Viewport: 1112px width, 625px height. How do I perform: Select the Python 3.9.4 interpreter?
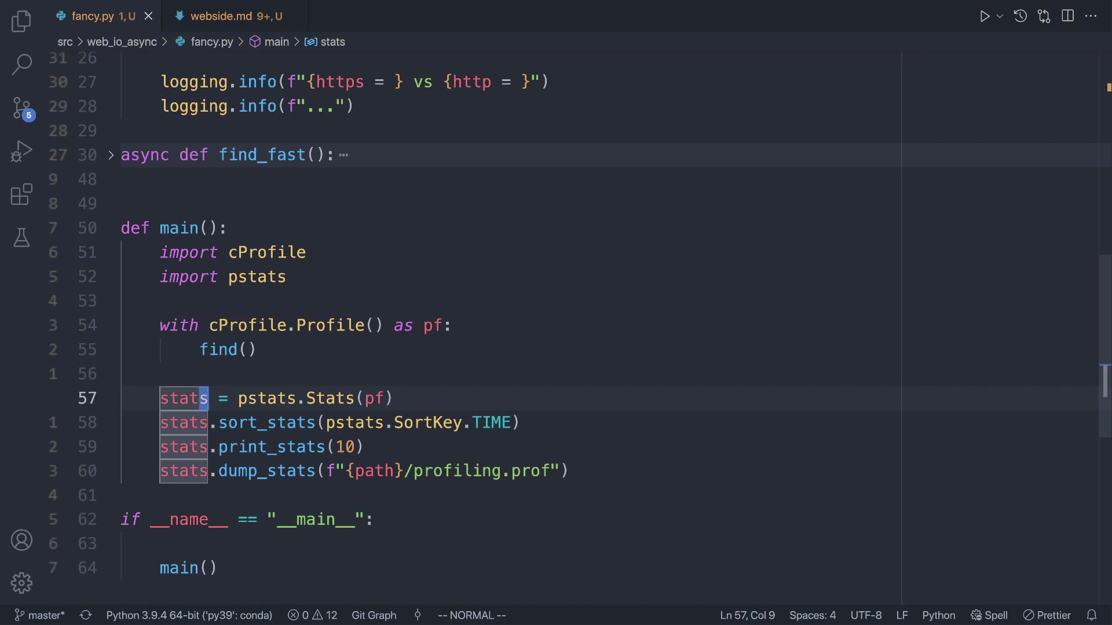189,615
